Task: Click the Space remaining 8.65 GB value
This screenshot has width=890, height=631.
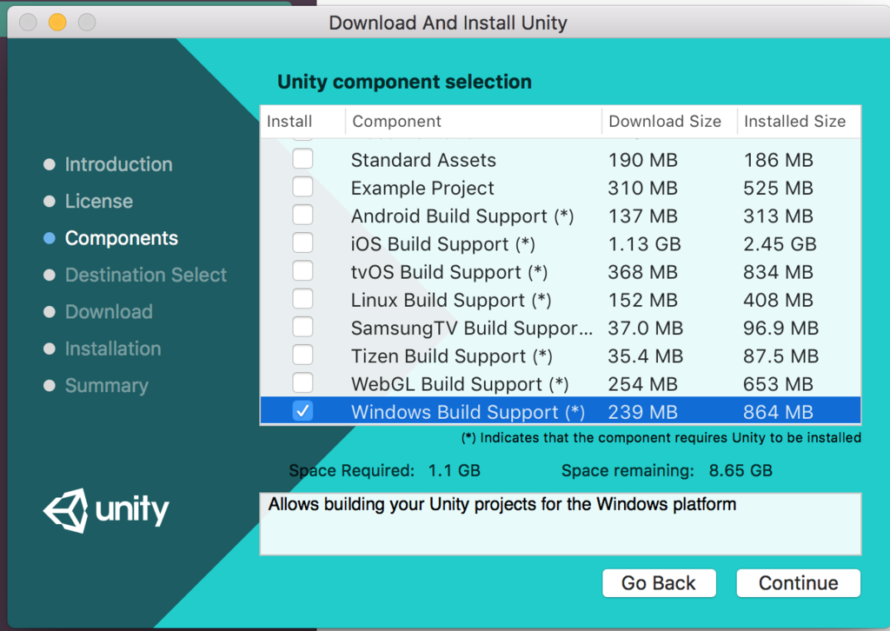Action: coord(741,470)
